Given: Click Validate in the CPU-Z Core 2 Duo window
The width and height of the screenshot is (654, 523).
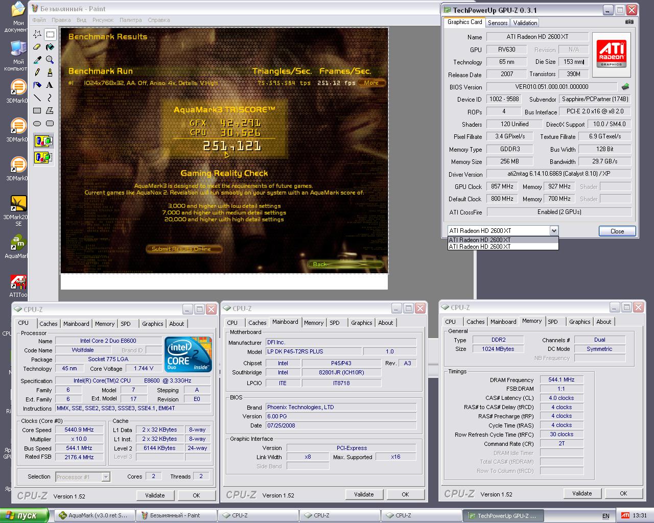Looking at the screenshot, I should tap(155, 495).
